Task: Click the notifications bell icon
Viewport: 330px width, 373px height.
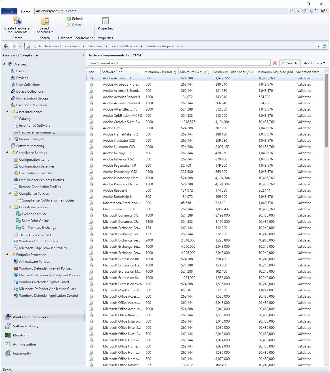Action: (312, 11)
